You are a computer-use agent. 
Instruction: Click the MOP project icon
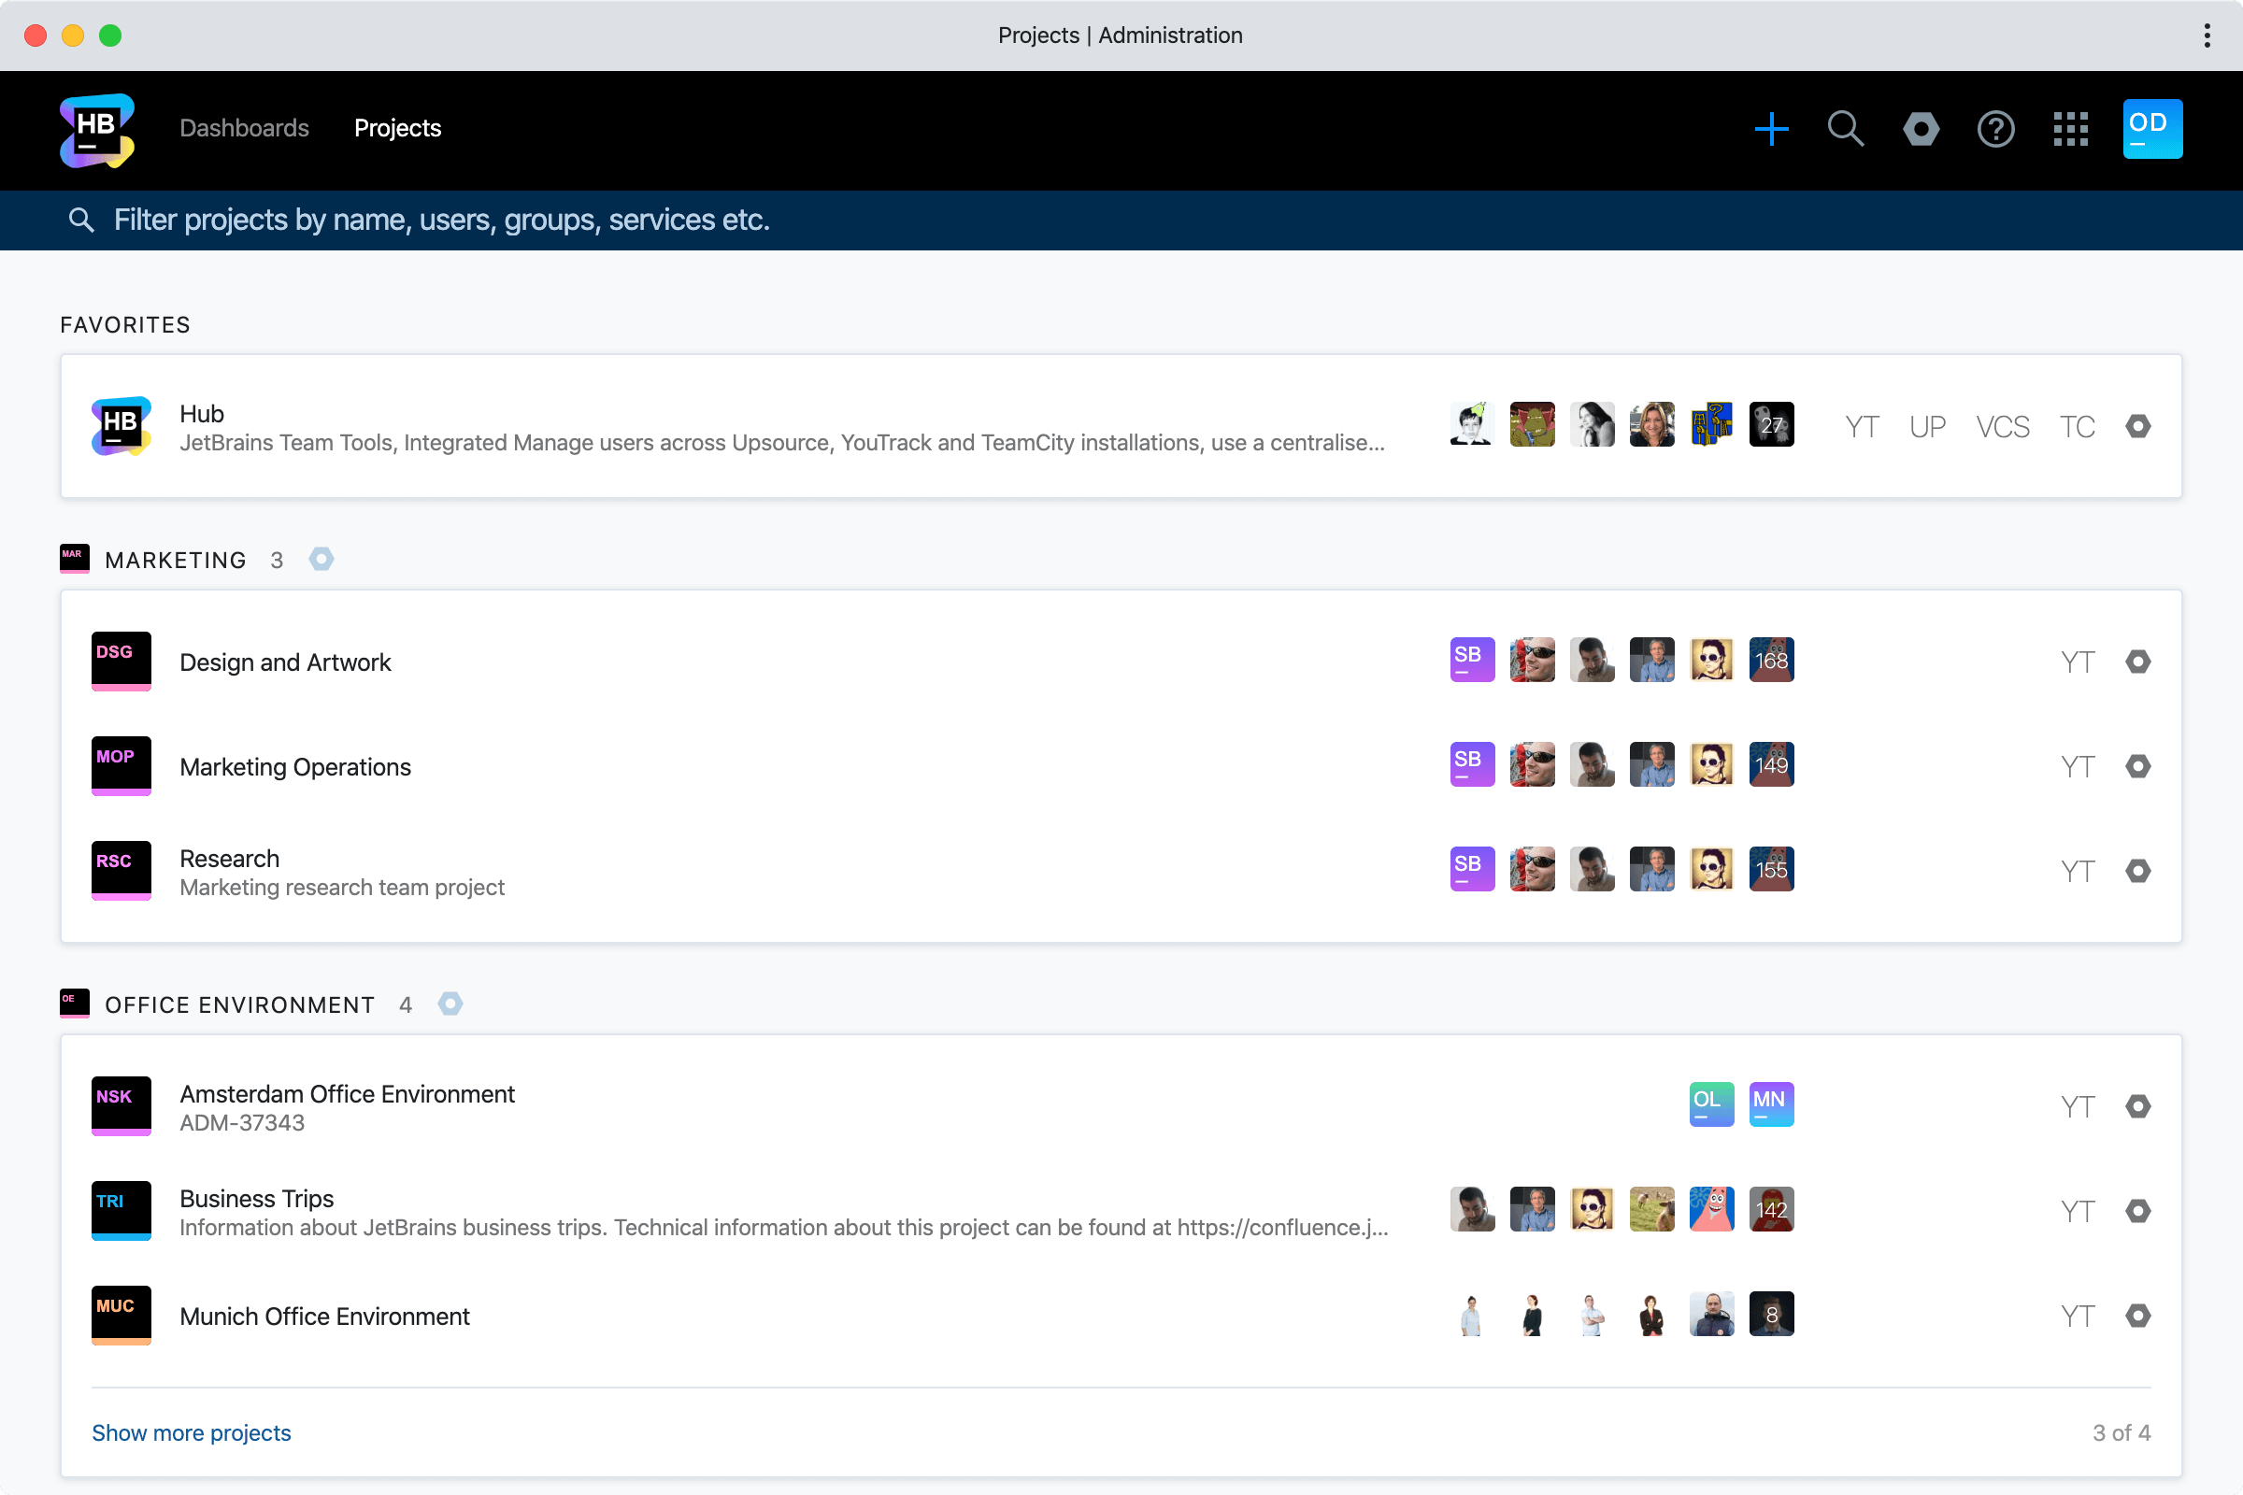click(x=121, y=765)
